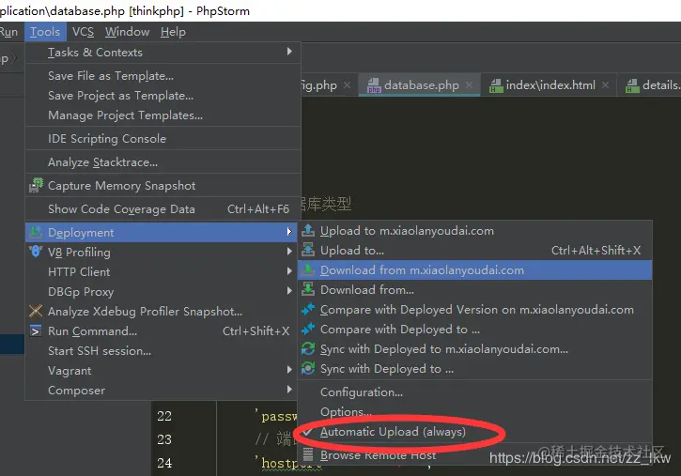Open the Run menu
The width and height of the screenshot is (681, 476).
tap(8, 32)
